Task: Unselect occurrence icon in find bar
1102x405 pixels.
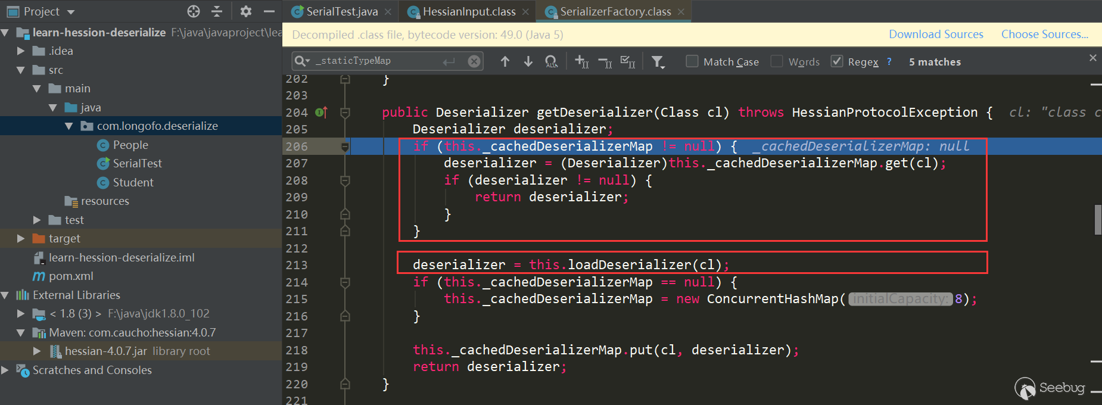Action: coord(605,61)
